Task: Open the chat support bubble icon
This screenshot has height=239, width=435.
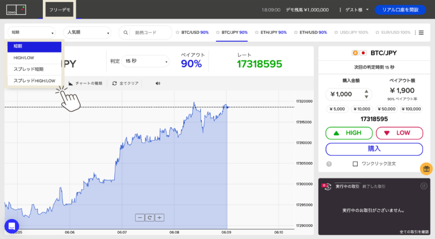Action: 11,226
